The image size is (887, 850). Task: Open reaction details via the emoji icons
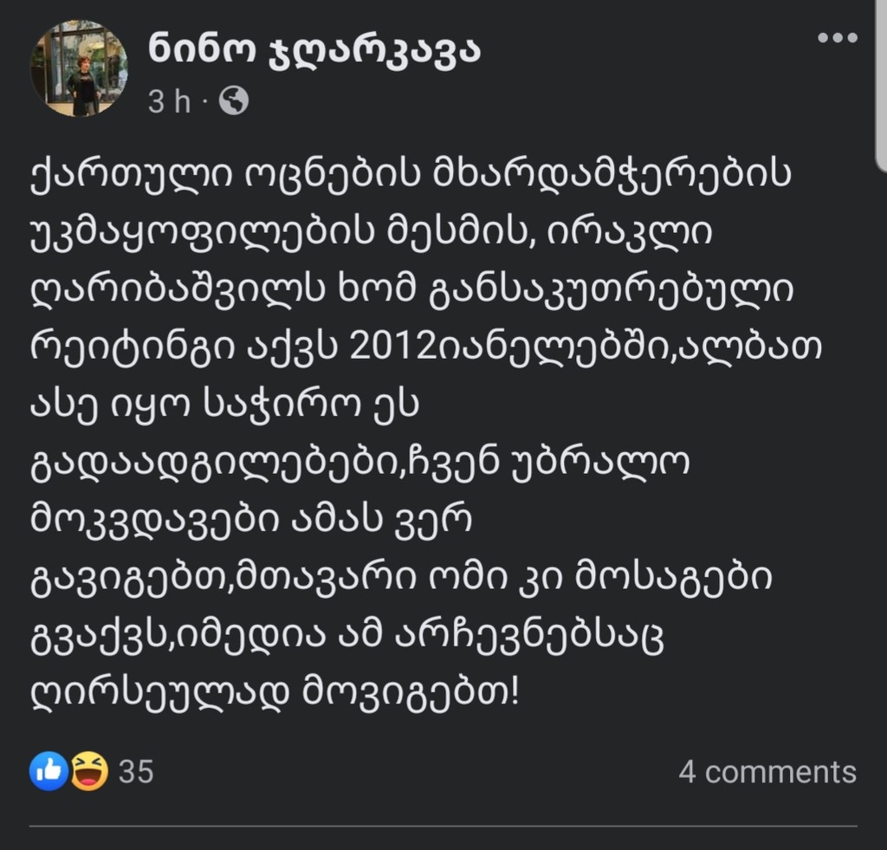pyautogui.click(x=68, y=769)
